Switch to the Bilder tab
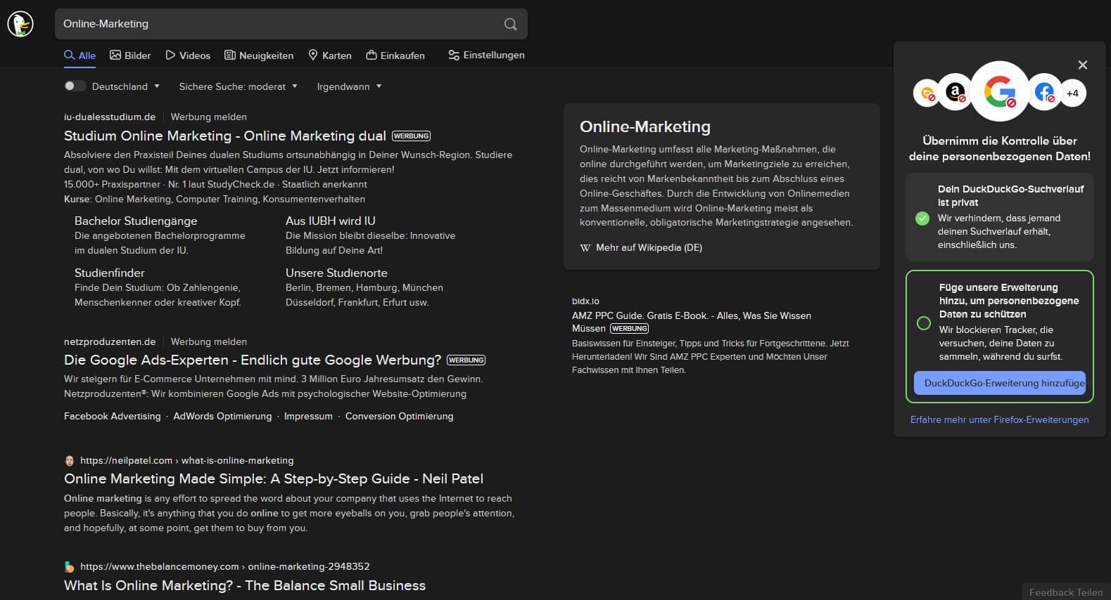The image size is (1111, 600). tap(130, 56)
